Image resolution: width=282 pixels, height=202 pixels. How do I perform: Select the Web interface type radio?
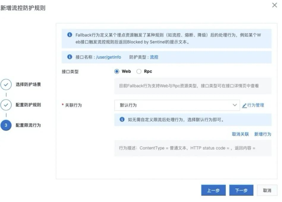click(117, 71)
